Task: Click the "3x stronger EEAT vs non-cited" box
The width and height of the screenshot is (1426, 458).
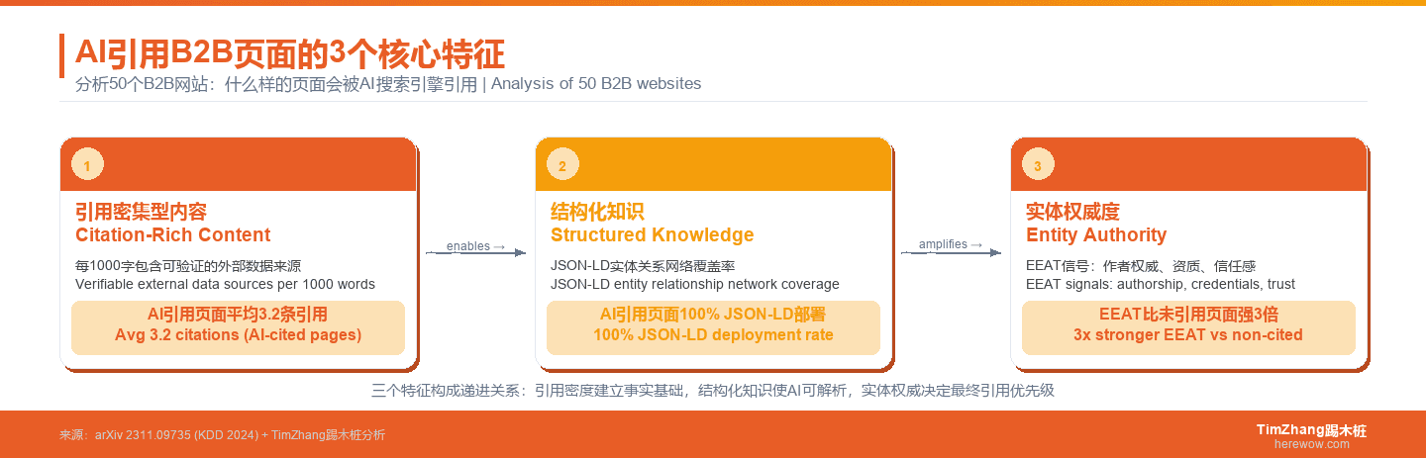Action: click(1188, 326)
